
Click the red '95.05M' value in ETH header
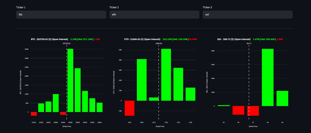point(193,39)
